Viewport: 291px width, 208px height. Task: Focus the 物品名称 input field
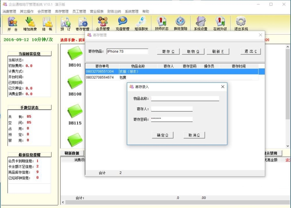(185, 98)
